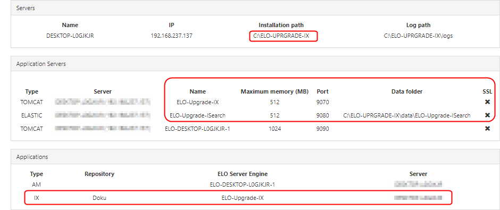Click ELO-DESKTOP-L0GJKJR-1 in application servers table
This screenshot has height=210, width=500.
(197, 129)
